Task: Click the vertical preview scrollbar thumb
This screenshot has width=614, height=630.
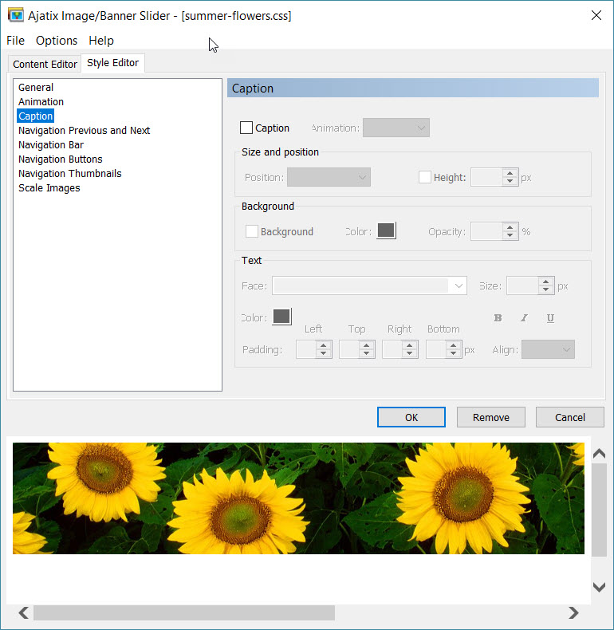Action: tap(599, 510)
